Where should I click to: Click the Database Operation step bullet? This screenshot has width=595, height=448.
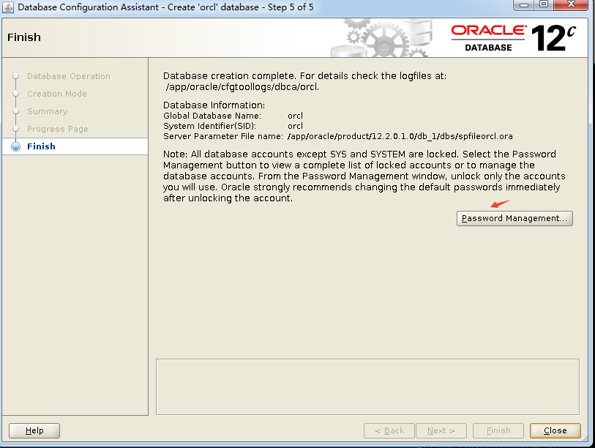pos(15,76)
